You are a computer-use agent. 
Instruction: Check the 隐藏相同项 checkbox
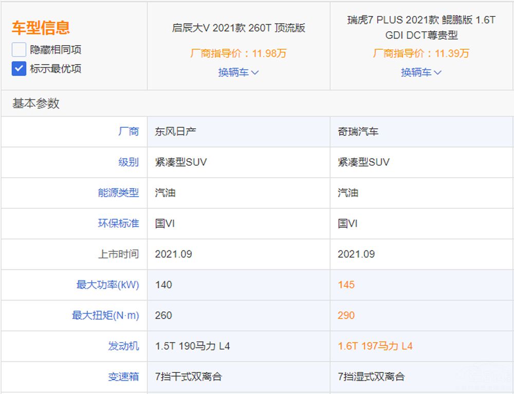pyautogui.click(x=19, y=50)
